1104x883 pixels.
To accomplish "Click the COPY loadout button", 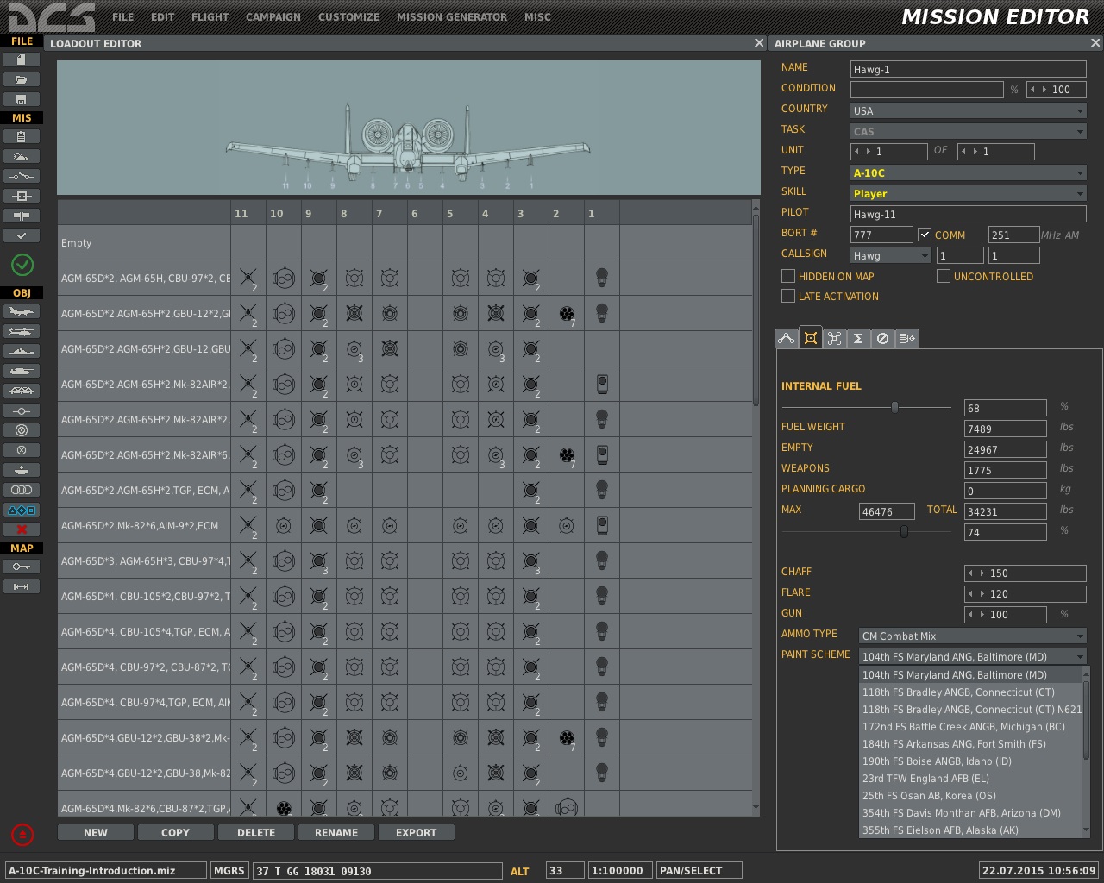I will coord(175,833).
